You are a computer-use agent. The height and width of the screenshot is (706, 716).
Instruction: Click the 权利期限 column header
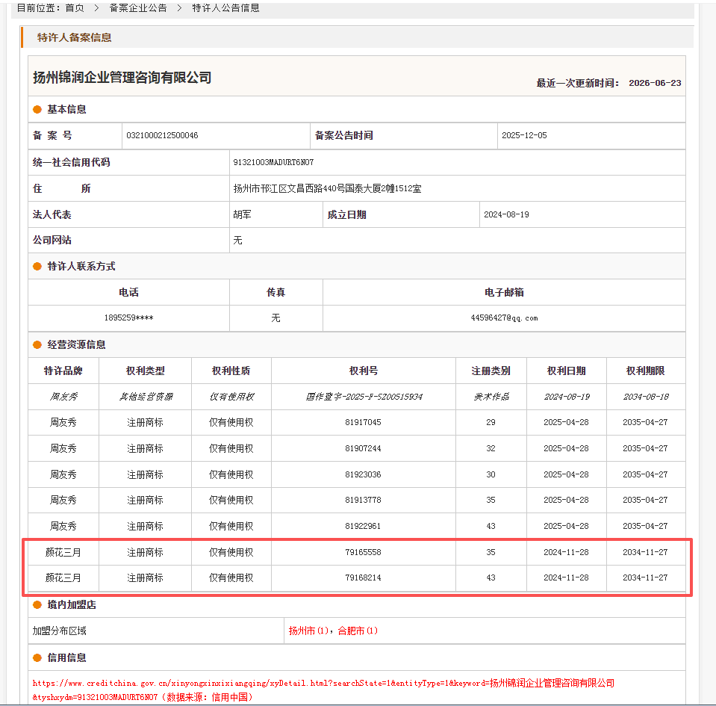(645, 371)
